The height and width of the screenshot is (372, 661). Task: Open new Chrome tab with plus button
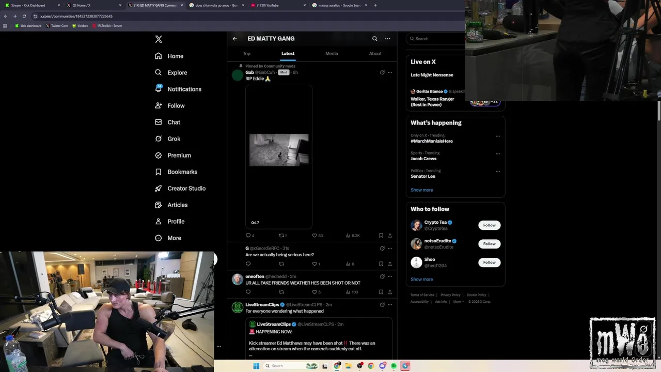[x=375, y=5]
